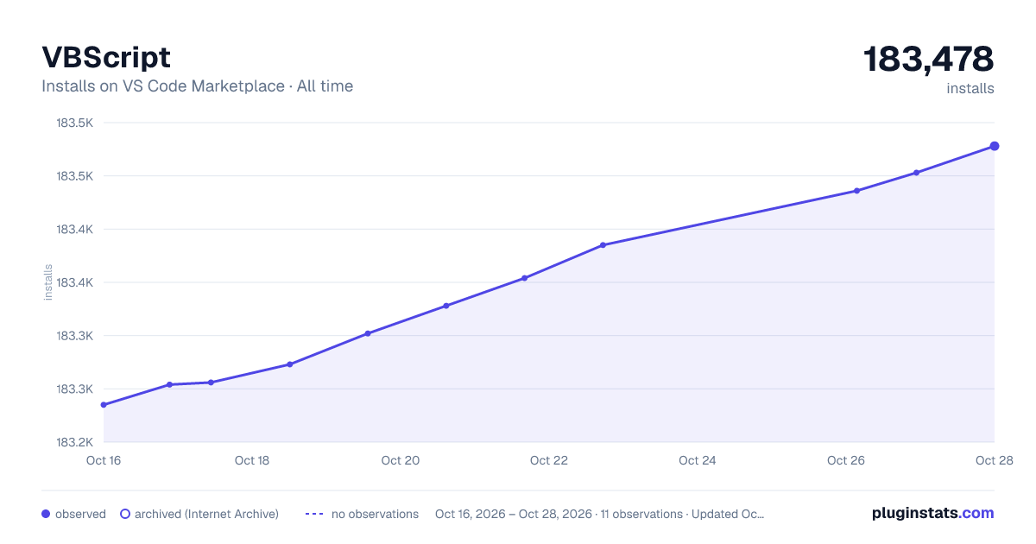This screenshot has height=544, width=1036.
Task: Select the Oct 16 first data point
Action: (104, 405)
